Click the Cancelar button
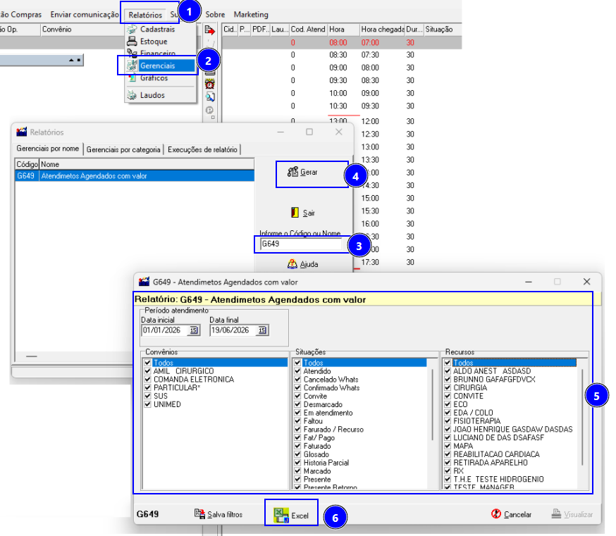The image size is (616, 536). tap(511, 514)
